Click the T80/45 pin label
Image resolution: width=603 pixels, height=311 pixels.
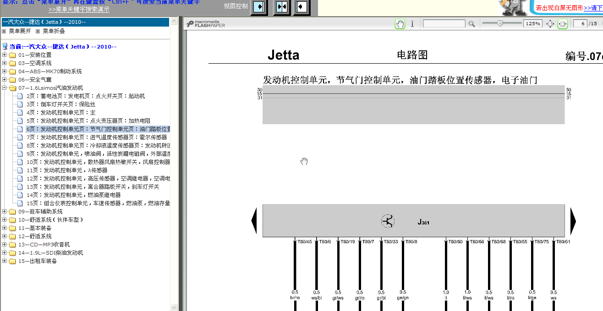point(305,242)
